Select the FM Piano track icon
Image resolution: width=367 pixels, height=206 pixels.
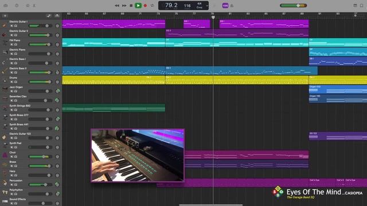click(x=5, y=43)
